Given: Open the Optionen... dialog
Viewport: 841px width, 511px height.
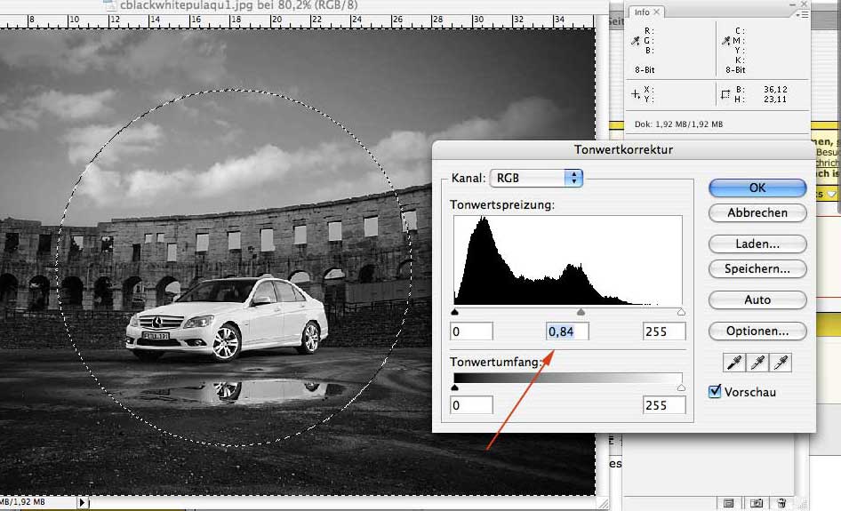Looking at the screenshot, I should click(757, 331).
